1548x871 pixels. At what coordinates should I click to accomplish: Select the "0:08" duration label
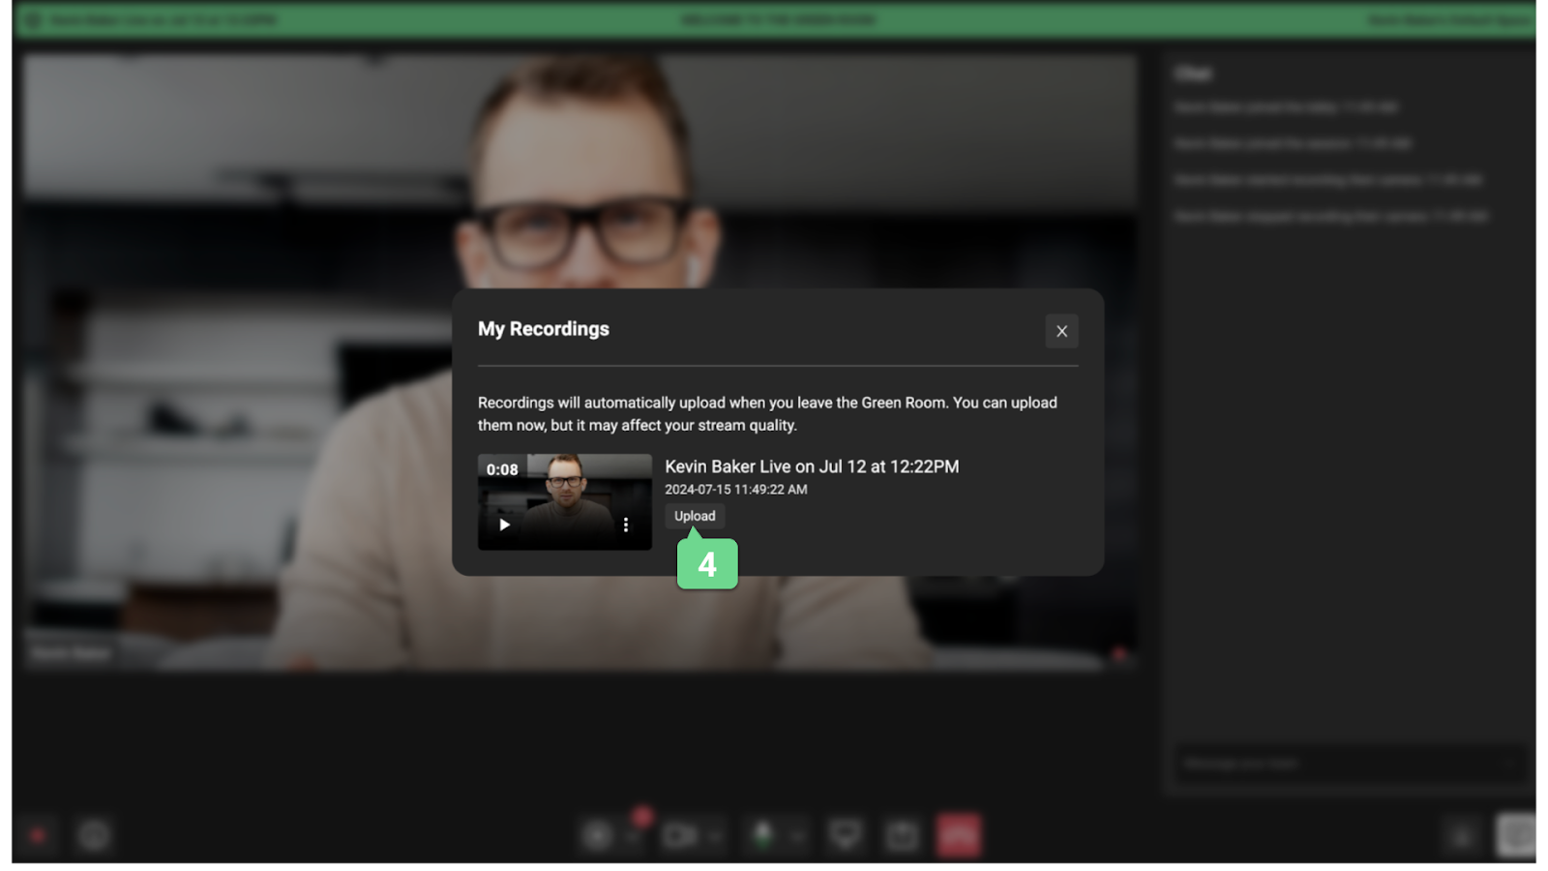(502, 469)
